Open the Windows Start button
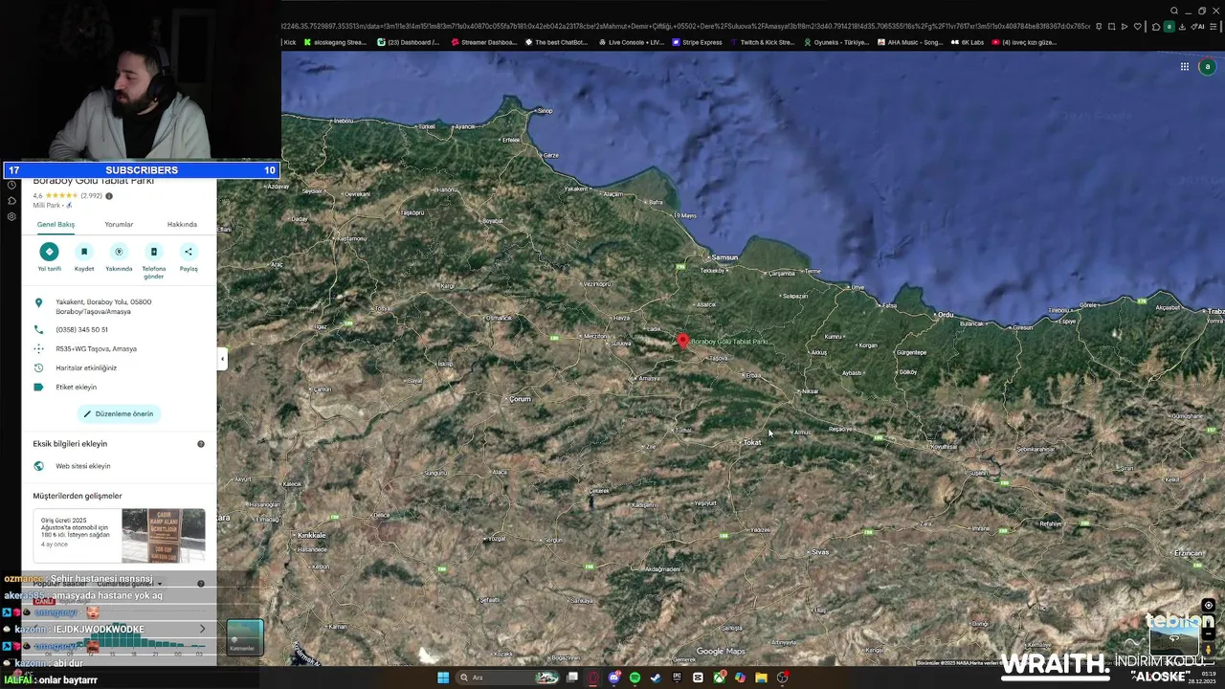The height and width of the screenshot is (689, 1225). [x=443, y=678]
